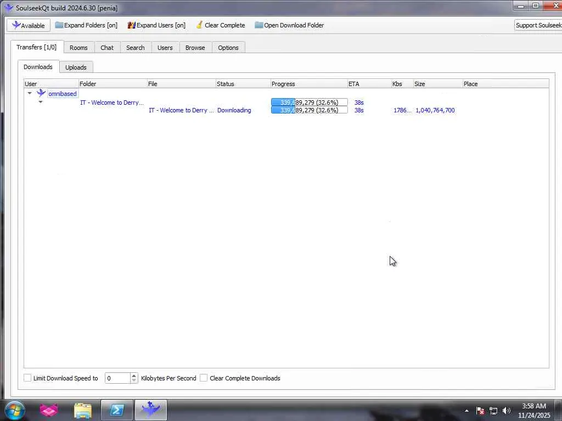Sort by the Place column header
Image resolution: width=562 pixels, height=421 pixels.
pos(505,84)
